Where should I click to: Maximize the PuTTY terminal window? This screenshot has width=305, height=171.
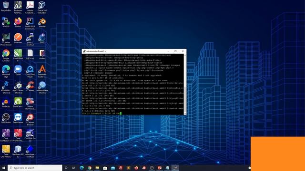pyautogui.click(x=175, y=51)
